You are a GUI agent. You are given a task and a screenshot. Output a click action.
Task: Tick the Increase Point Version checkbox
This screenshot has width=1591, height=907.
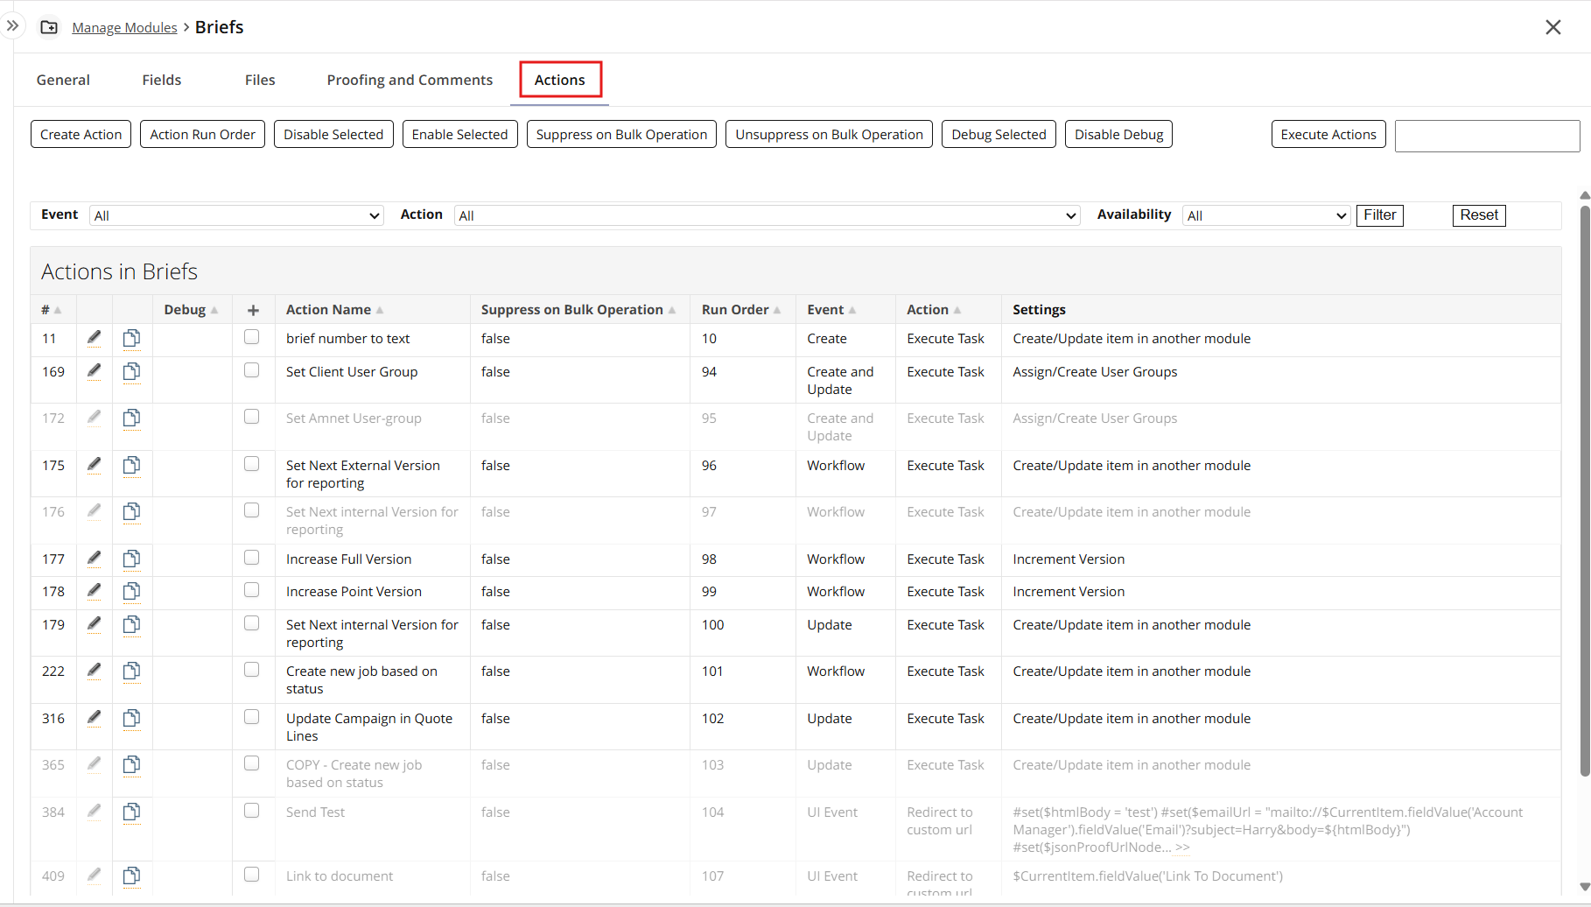(x=252, y=590)
